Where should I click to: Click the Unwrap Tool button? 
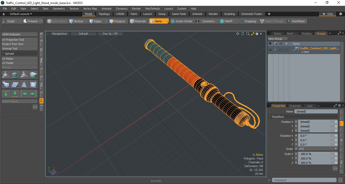[20, 49]
